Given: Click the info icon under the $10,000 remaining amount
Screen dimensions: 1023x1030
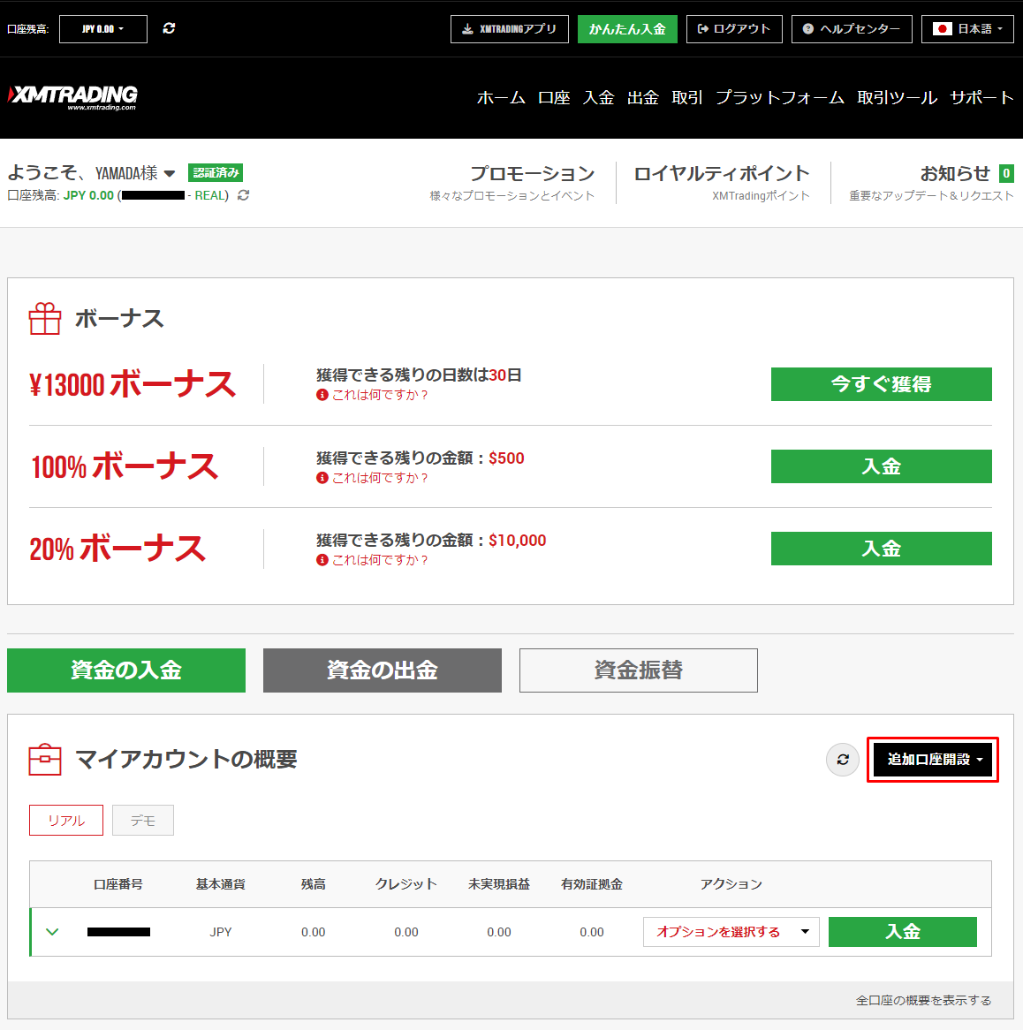Looking at the screenshot, I should coord(322,560).
